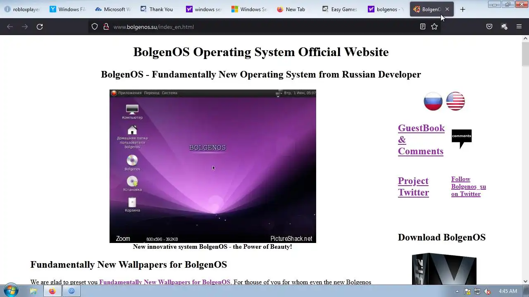Open the extension icon next to the Pocket icon
Viewport: 529px width, 297px height.
(504, 27)
